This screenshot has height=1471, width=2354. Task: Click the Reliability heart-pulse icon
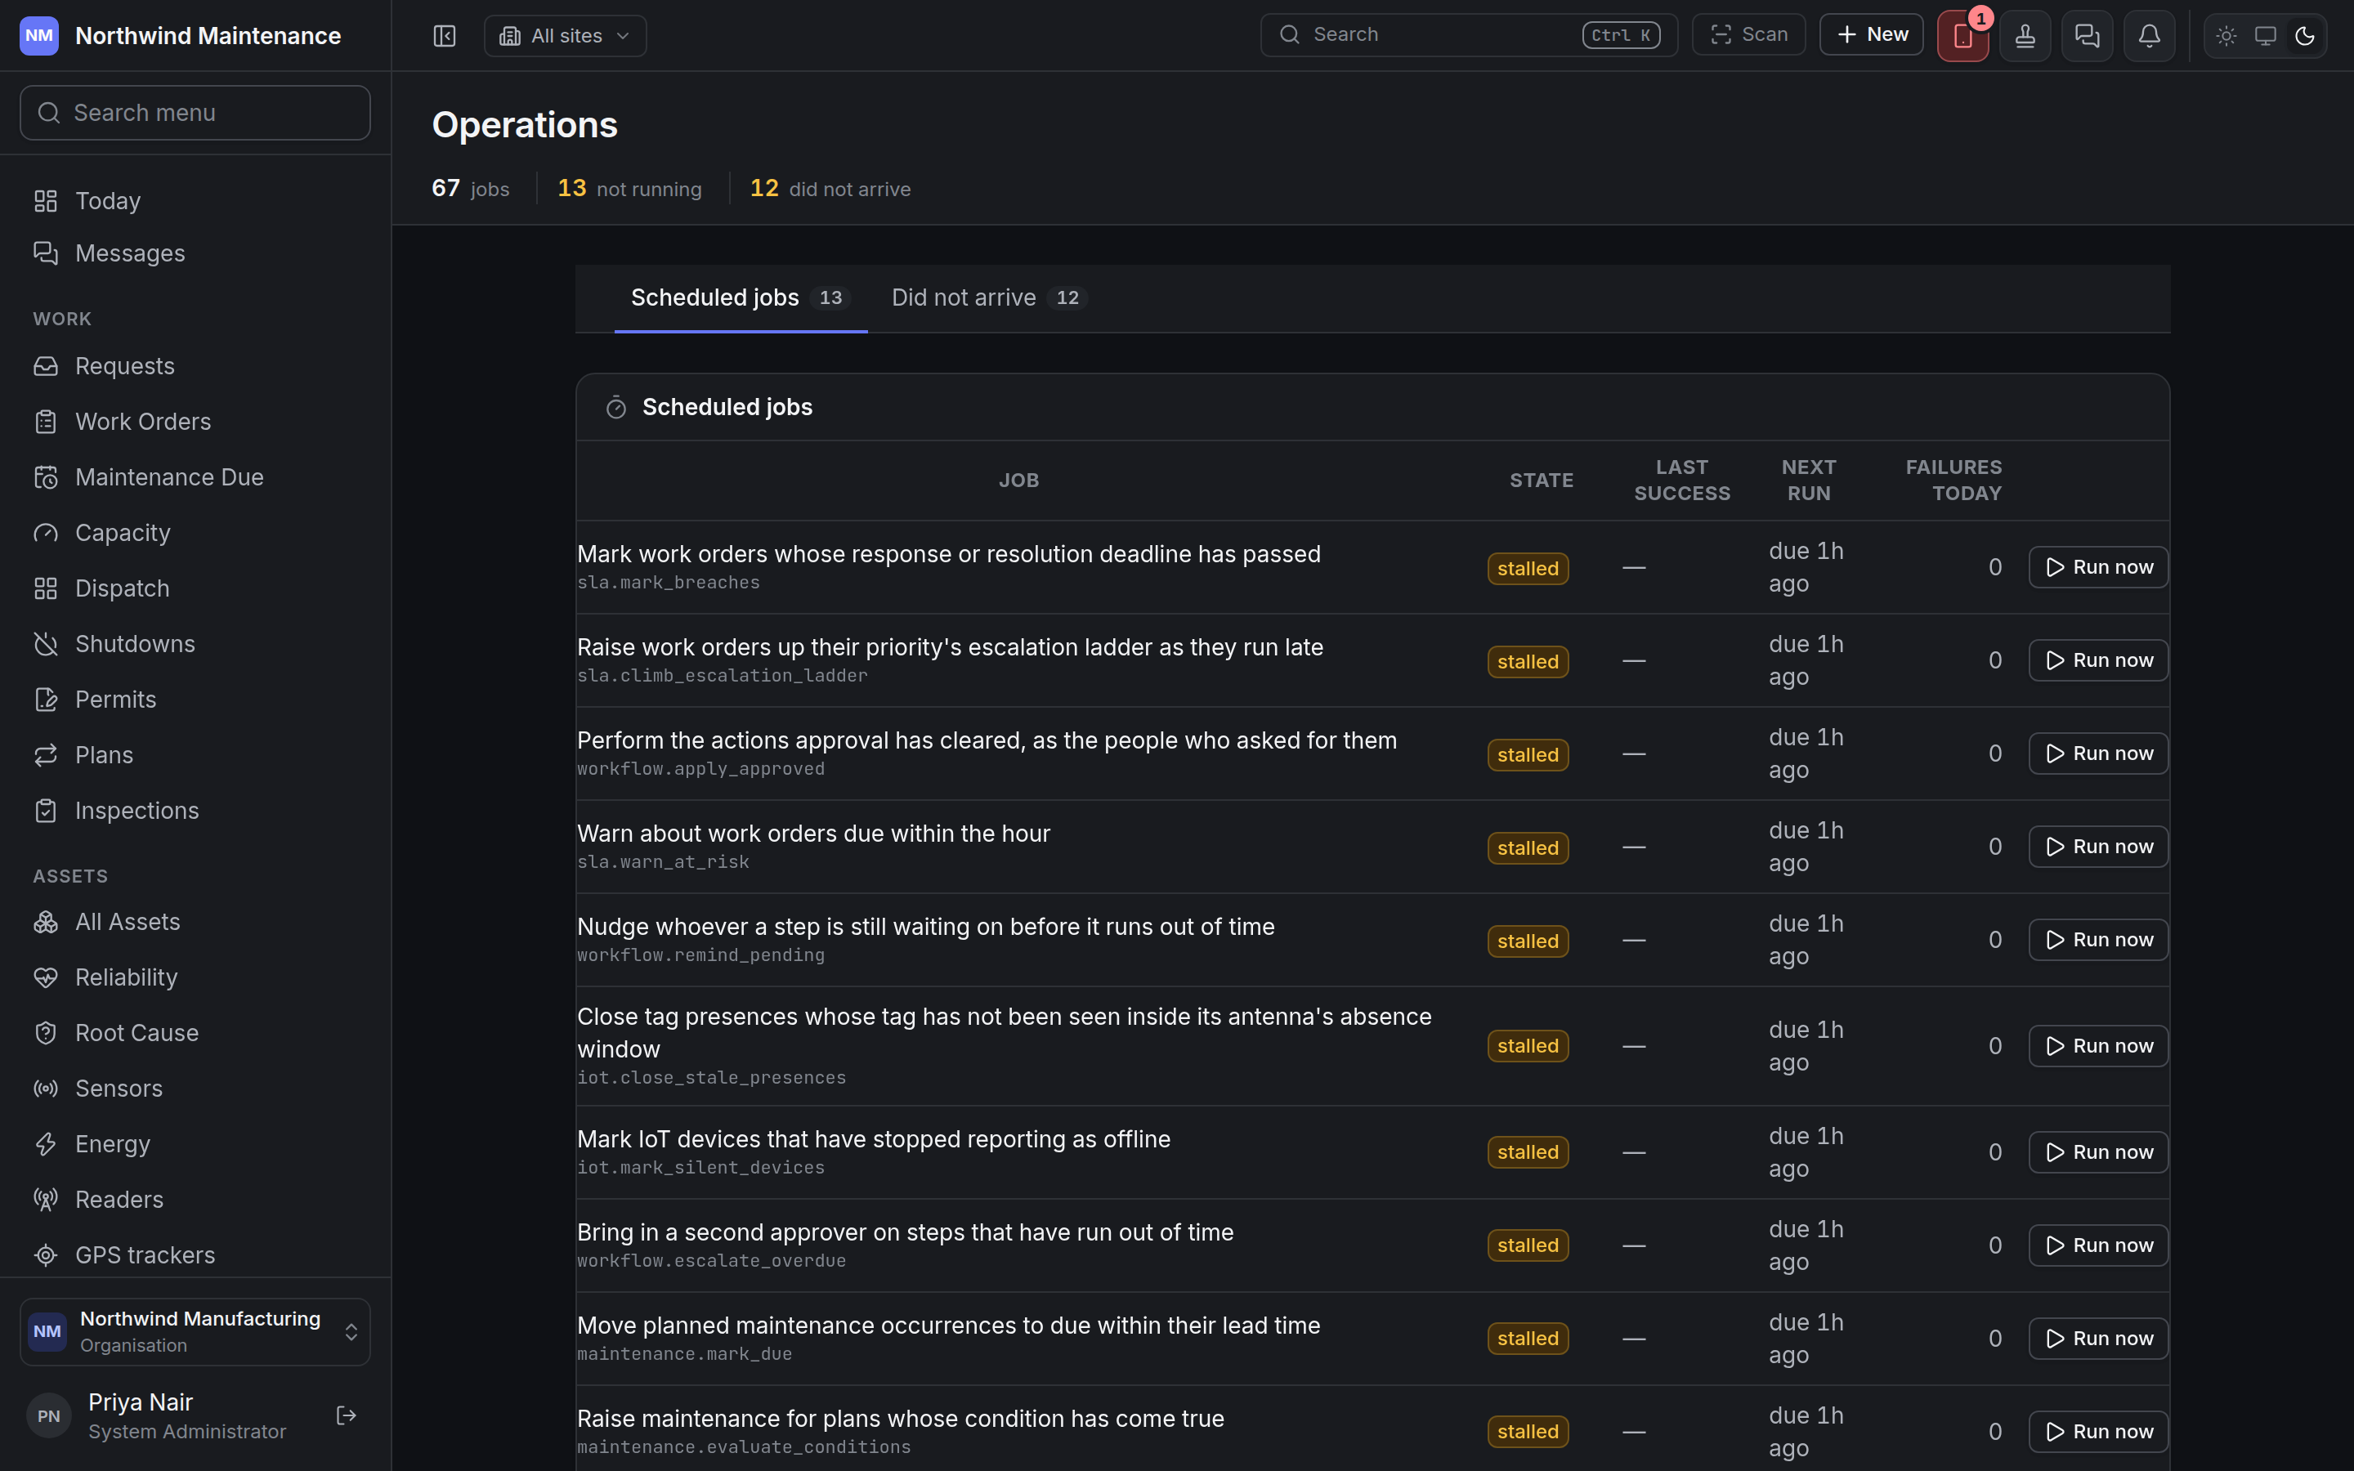coord(46,977)
